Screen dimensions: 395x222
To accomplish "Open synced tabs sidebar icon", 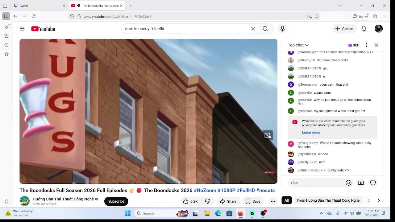I will (x=6, y=36).
